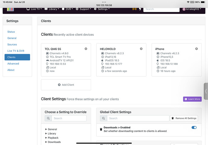The height and width of the screenshot is (145, 208).
Task: Open the DVR dropdown menu
Action: coord(69,9)
